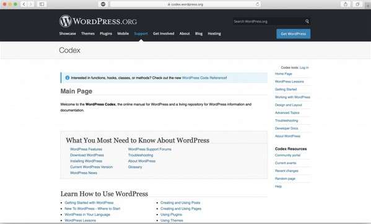The height and width of the screenshot is (224, 371).
Task: Open the Recent changes link
Action: tap(287, 171)
